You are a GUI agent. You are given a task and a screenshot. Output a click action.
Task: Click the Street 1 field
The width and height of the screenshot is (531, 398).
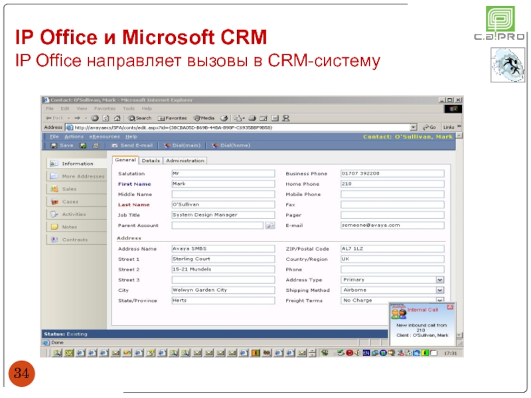[x=223, y=259]
